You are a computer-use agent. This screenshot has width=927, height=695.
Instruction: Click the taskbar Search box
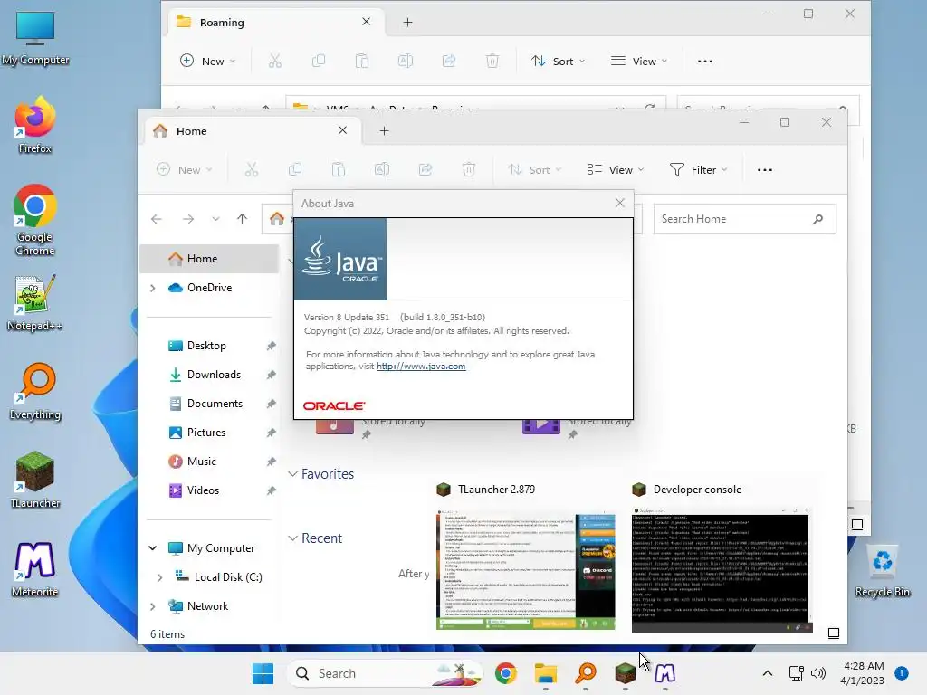[x=384, y=673]
